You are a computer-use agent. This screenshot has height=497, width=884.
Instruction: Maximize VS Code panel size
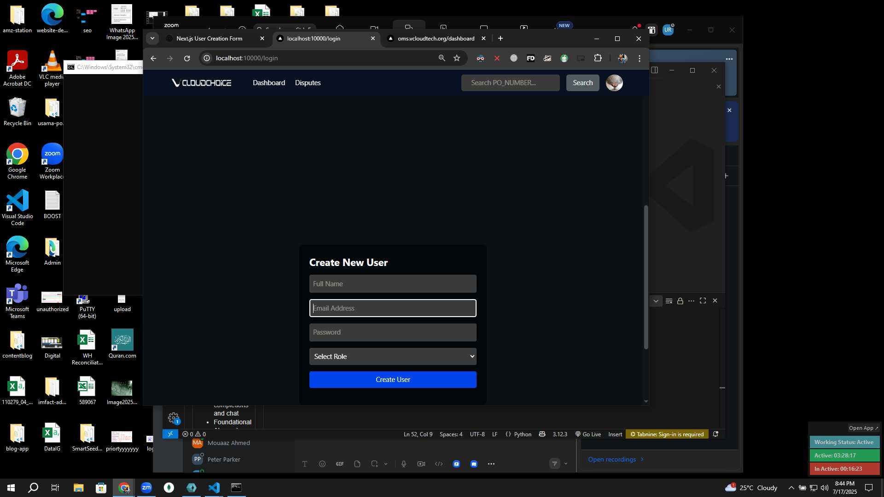click(703, 301)
